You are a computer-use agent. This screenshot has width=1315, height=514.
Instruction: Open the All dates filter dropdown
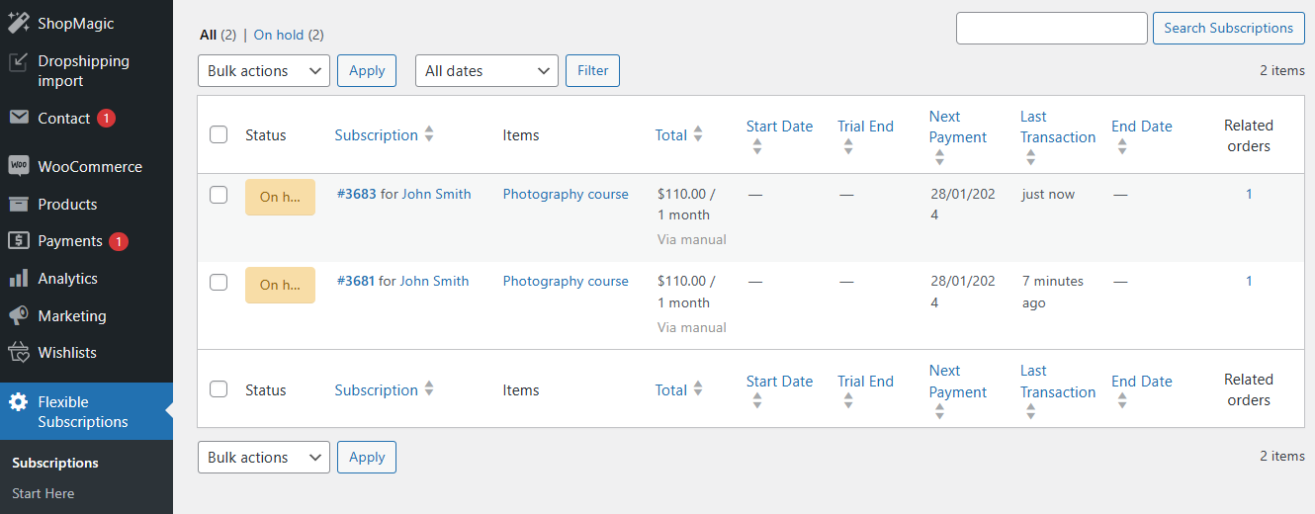485,71
